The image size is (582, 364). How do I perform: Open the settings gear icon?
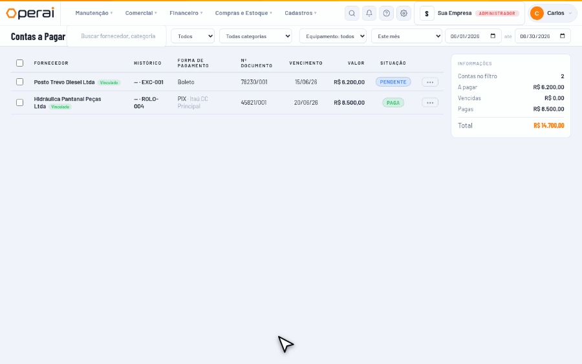coord(404,13)
